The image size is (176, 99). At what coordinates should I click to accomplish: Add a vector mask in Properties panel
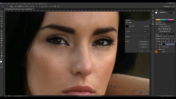(148, 26)
